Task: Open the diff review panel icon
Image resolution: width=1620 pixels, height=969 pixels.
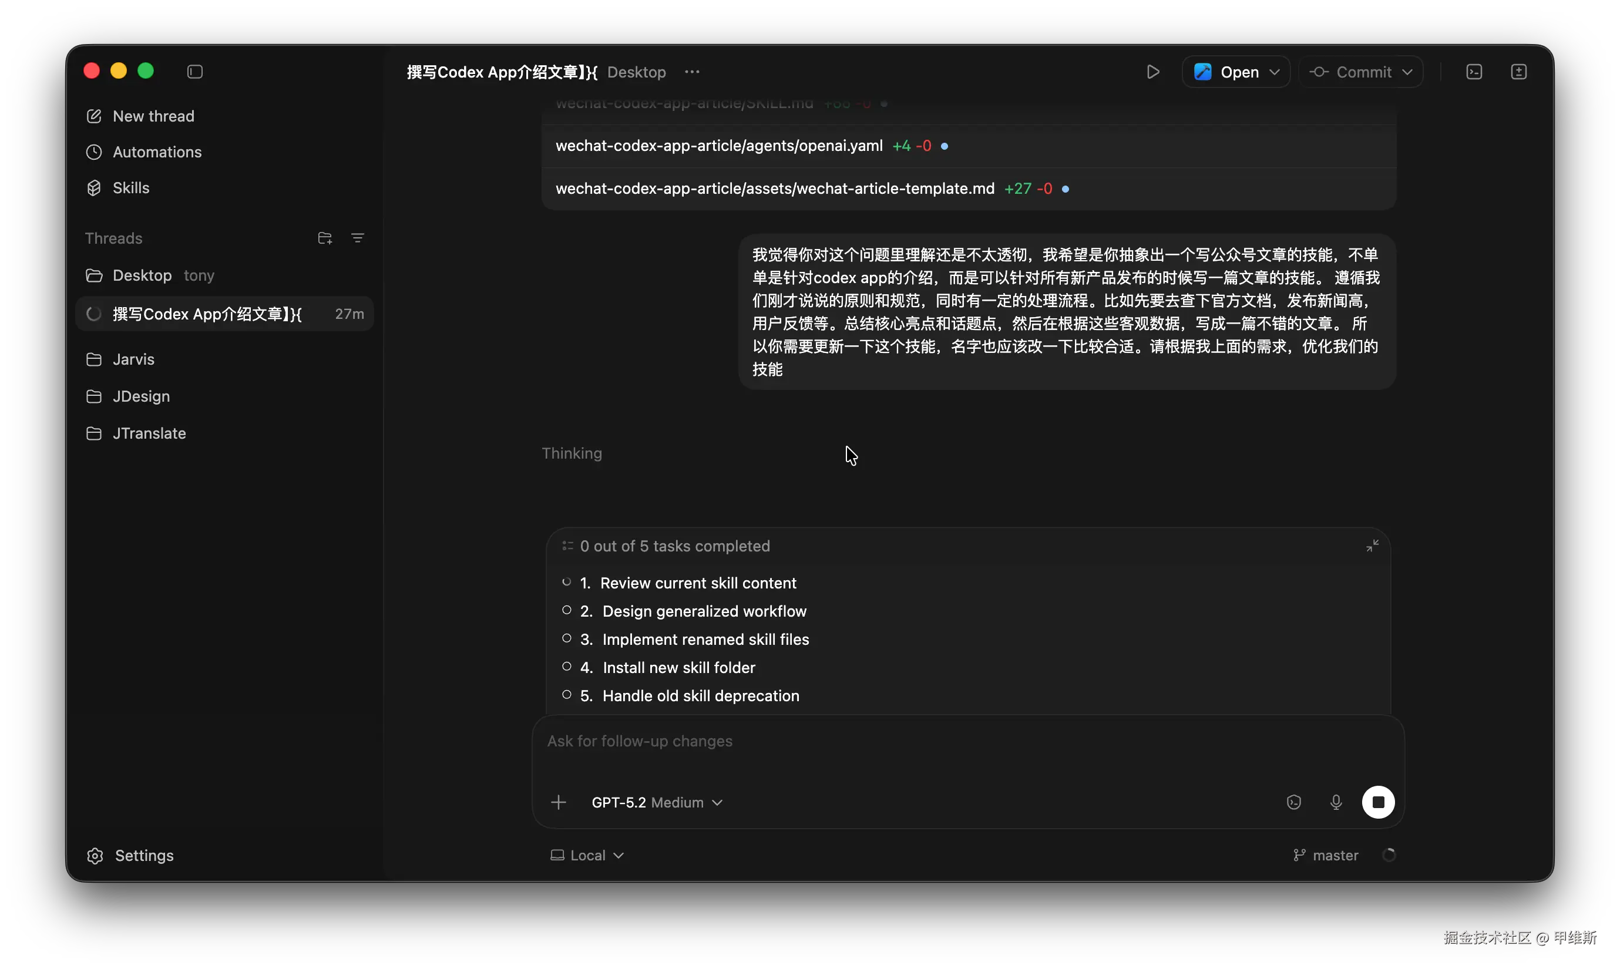Action: 1518,72
